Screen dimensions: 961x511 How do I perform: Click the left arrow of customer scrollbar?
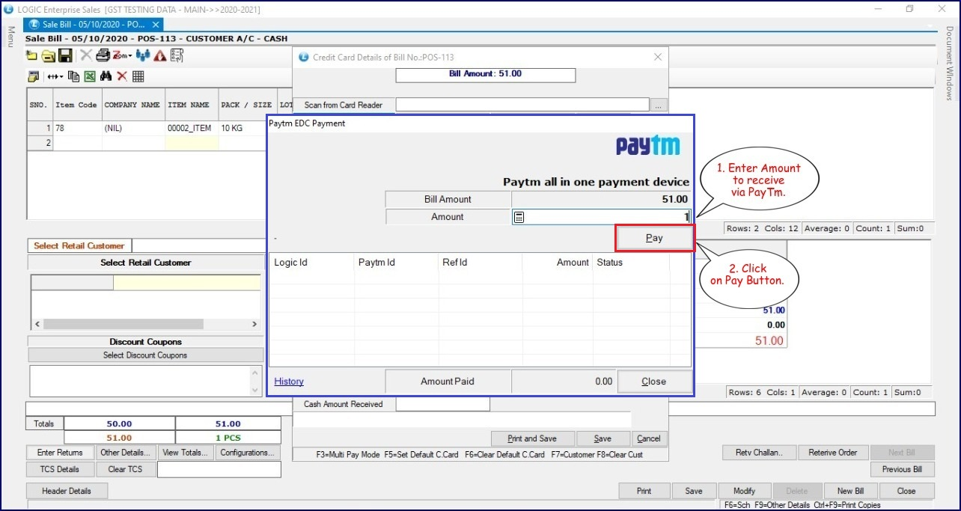36,324
